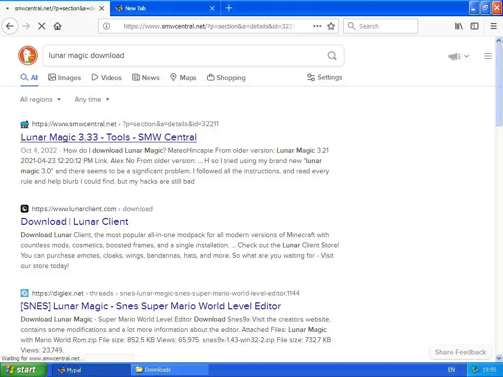
Task: Open search Settings
Action: pos(325,77)
